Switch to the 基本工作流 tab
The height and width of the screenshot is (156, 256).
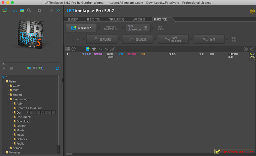[x=93, y=19]
